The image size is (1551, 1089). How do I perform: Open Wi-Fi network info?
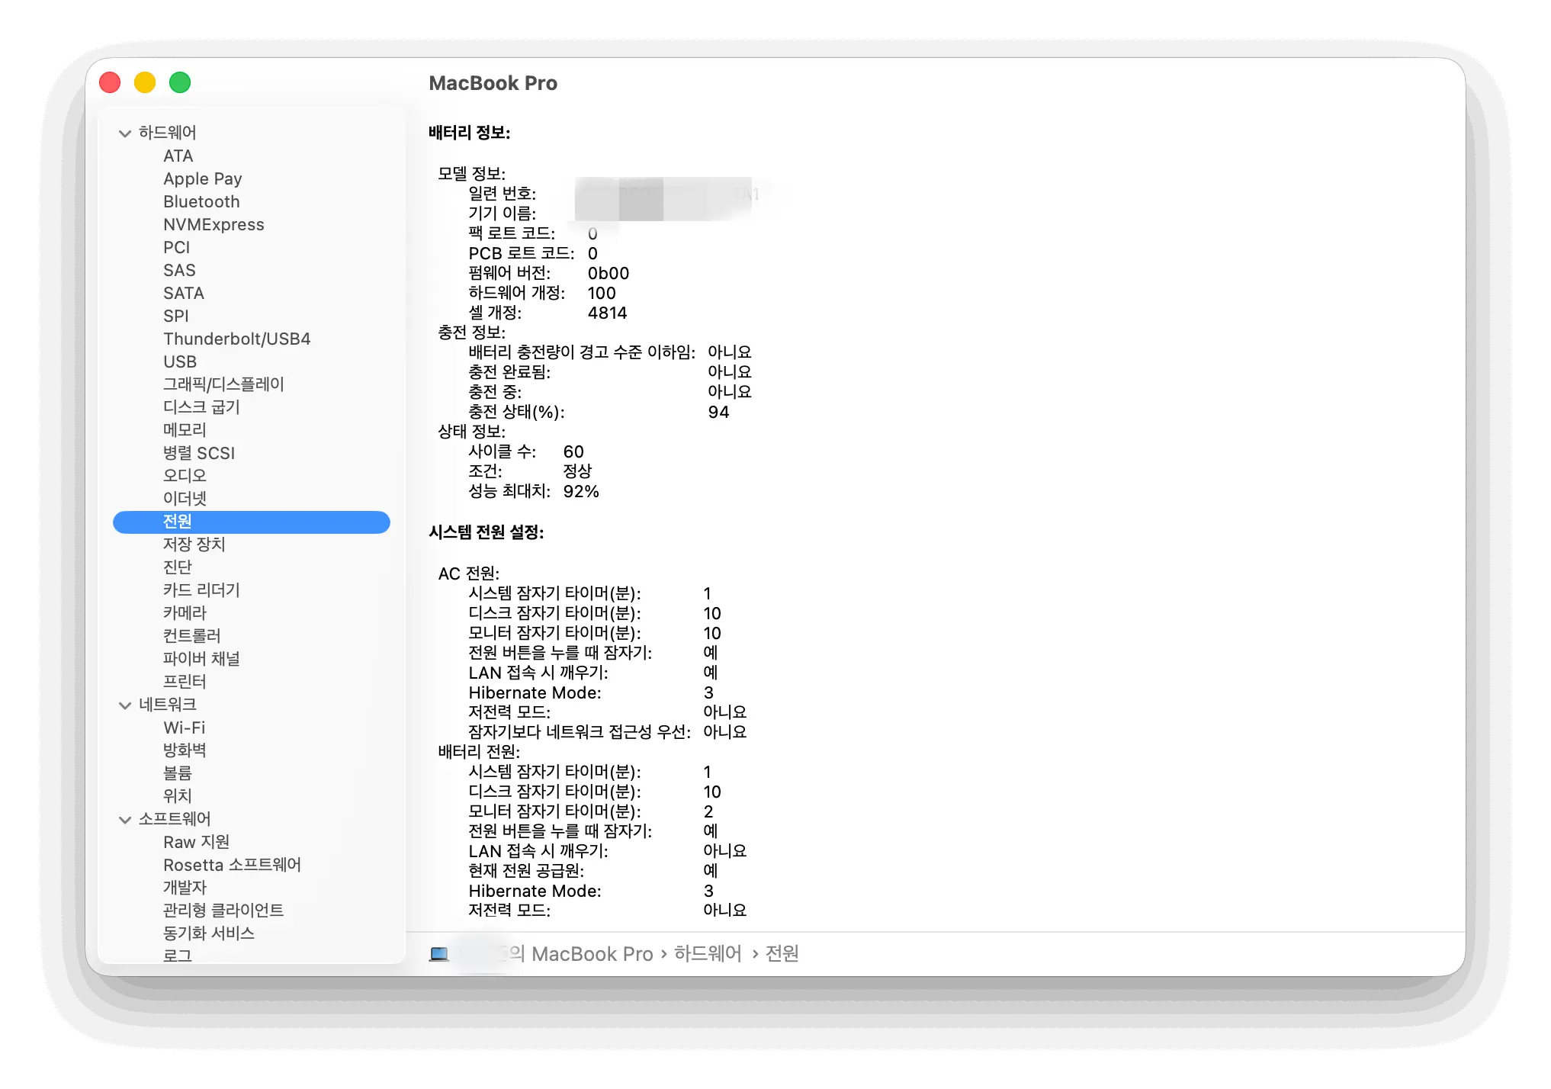(x=185, y=728)
